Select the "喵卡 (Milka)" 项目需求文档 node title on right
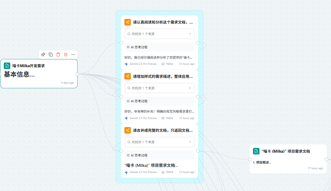The image size is (331, 191). pos(286,152)
